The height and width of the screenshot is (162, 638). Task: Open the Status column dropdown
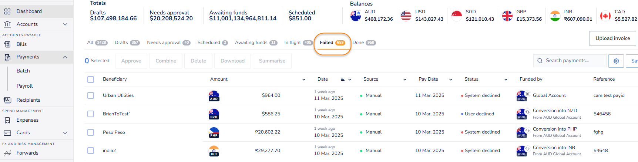point(506,80)
